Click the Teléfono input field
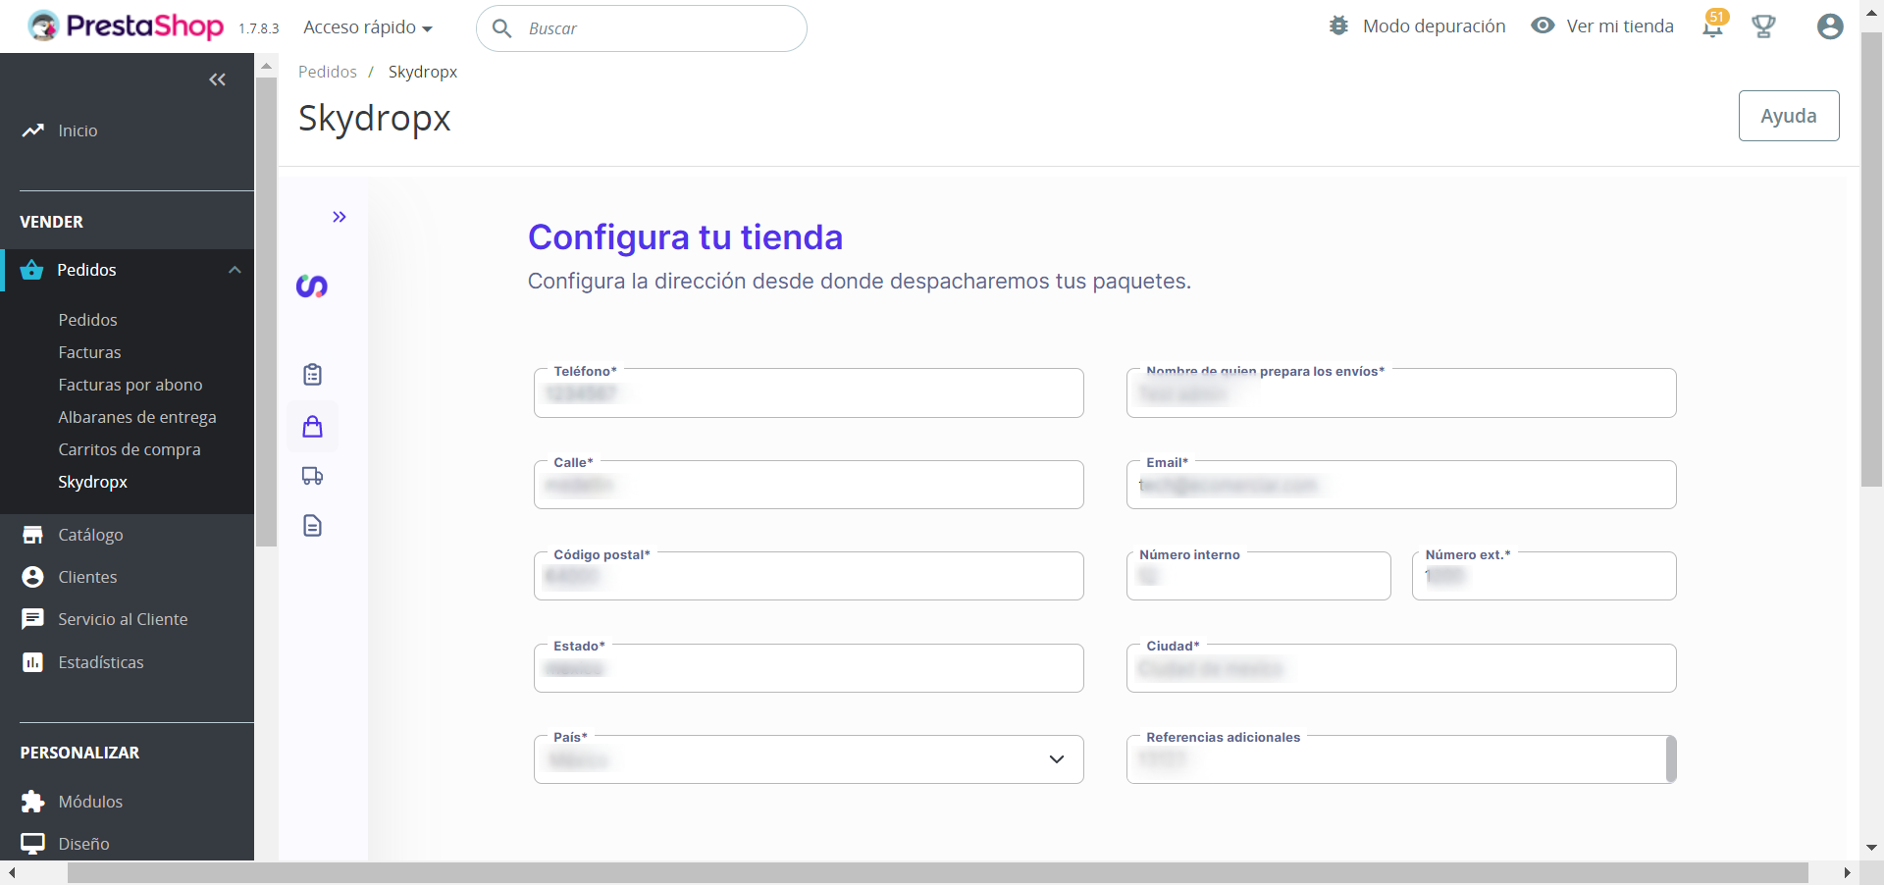 [x=809, y=393]
